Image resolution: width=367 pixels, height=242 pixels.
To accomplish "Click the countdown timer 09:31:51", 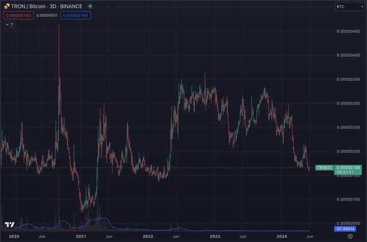I will click(345, 172).
